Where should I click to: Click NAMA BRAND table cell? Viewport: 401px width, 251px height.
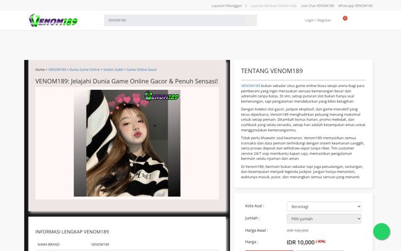click(48, 245)
